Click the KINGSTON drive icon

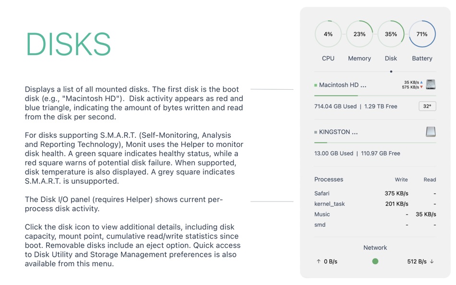(431, 132)
